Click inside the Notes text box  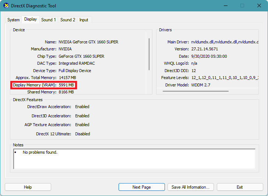coord(134,159)
